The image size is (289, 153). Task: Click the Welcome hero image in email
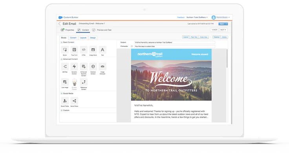171,80
